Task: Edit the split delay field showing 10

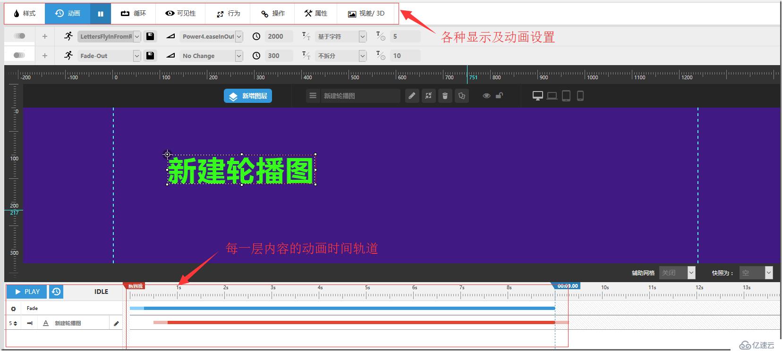Action: (x=405, y=56)
